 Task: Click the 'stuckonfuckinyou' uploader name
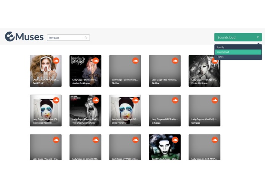[x=81, y=83]
